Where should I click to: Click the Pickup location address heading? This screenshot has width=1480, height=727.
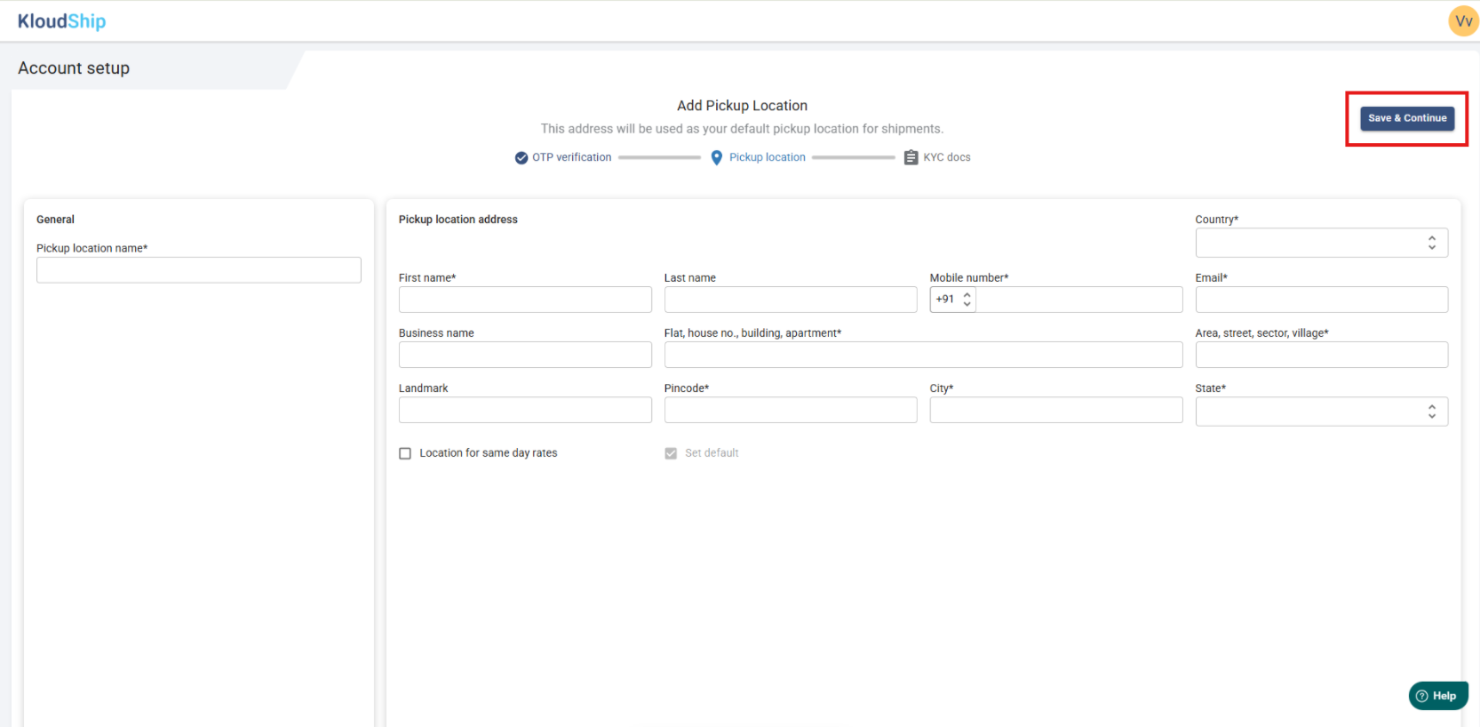point(458,220)
